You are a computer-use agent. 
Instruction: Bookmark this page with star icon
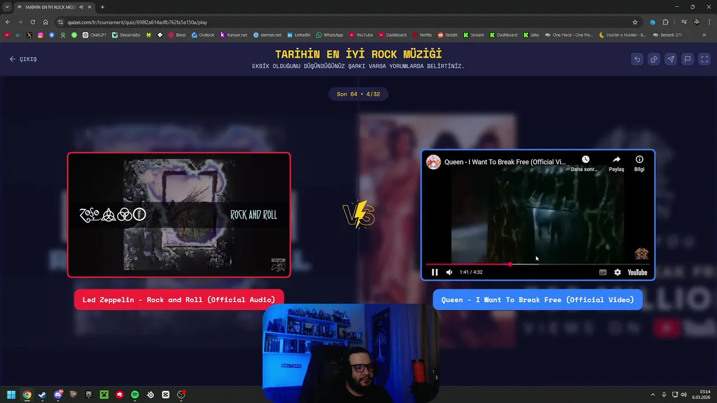tap(635, 22)
